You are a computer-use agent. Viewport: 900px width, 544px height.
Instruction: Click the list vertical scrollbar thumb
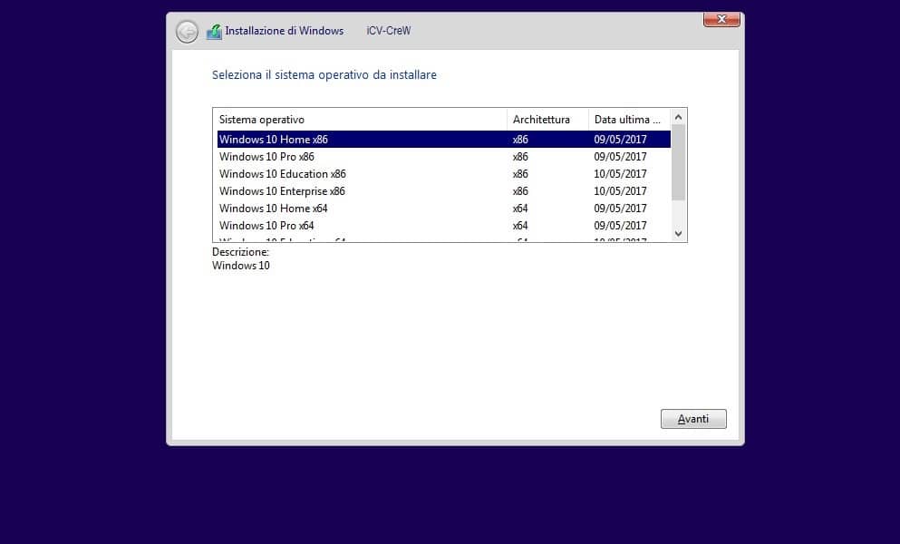(x=679, y=162)
